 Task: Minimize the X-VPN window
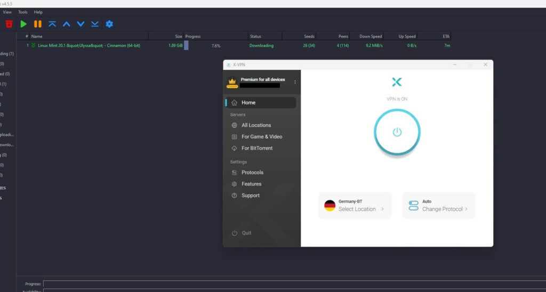[x=455, y=64]
